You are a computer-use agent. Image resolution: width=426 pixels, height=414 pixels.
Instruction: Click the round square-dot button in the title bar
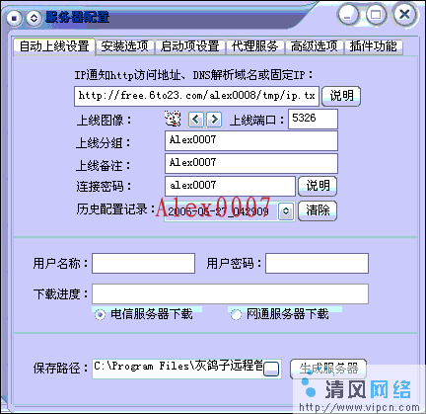coord(14,18)
